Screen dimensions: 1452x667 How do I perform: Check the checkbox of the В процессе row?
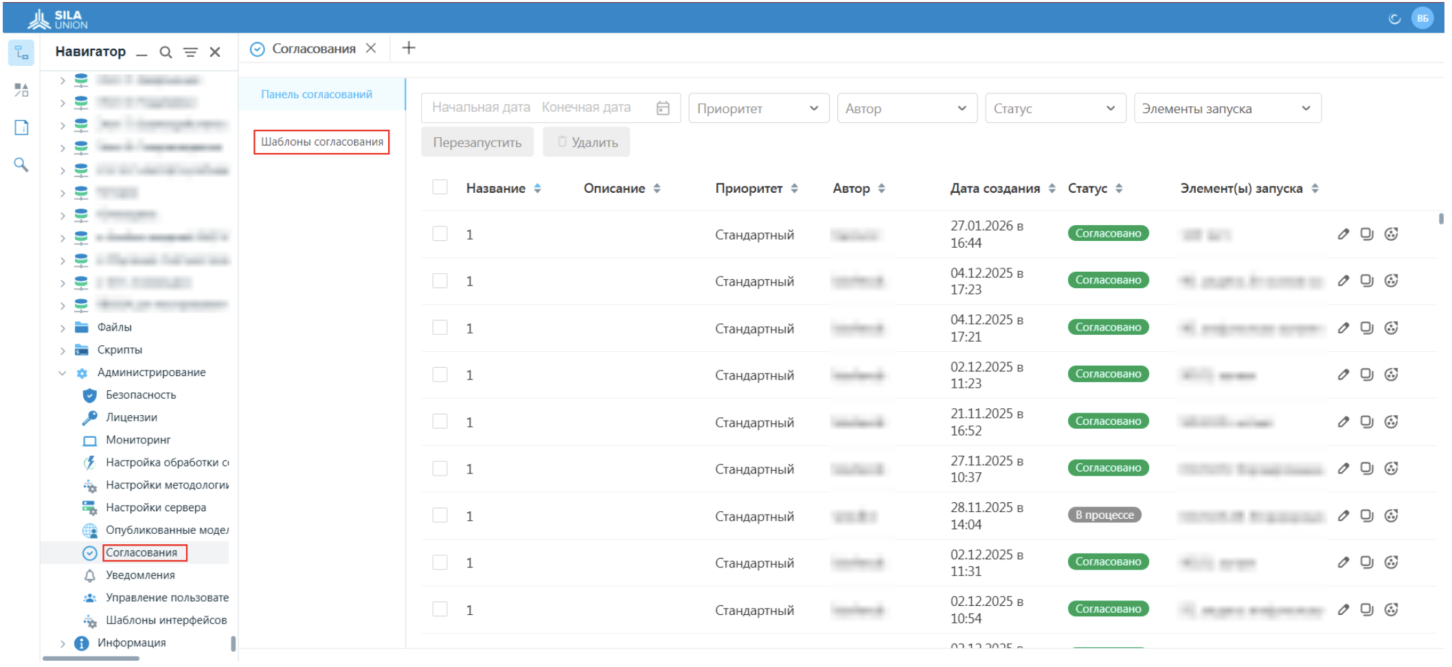[440, 515]
